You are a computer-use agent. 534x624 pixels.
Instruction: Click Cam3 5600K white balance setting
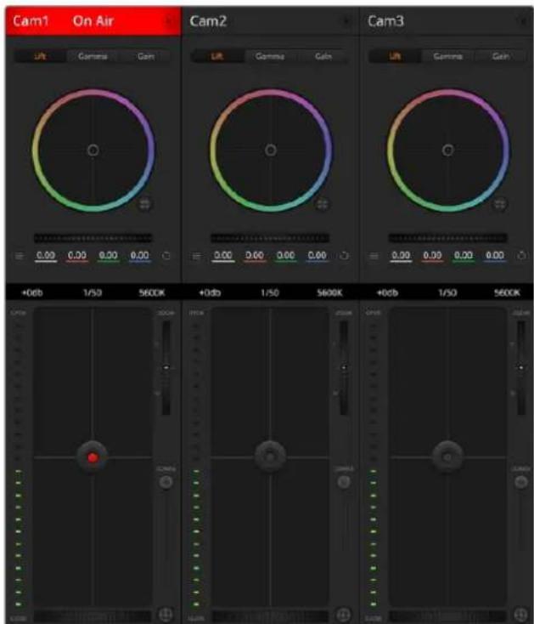click(x=507, y=293)
